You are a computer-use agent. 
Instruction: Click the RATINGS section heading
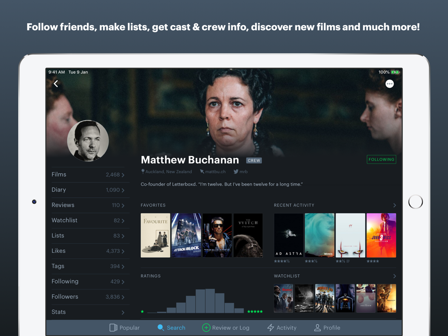[x=151, y=276]
